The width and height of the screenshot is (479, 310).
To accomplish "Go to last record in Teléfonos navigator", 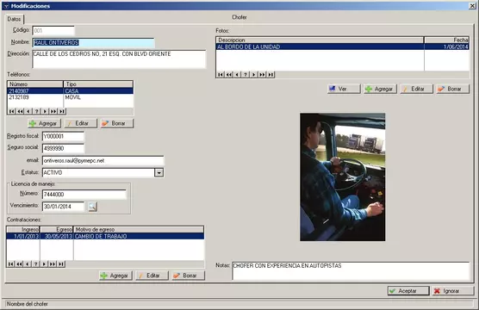I will [x=62, y=111].
